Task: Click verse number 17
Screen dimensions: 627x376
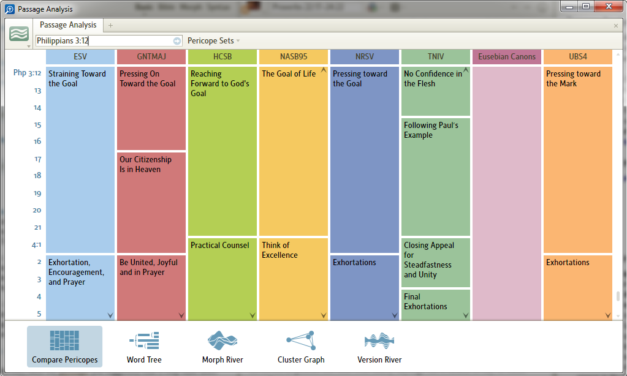Action: 37,159
